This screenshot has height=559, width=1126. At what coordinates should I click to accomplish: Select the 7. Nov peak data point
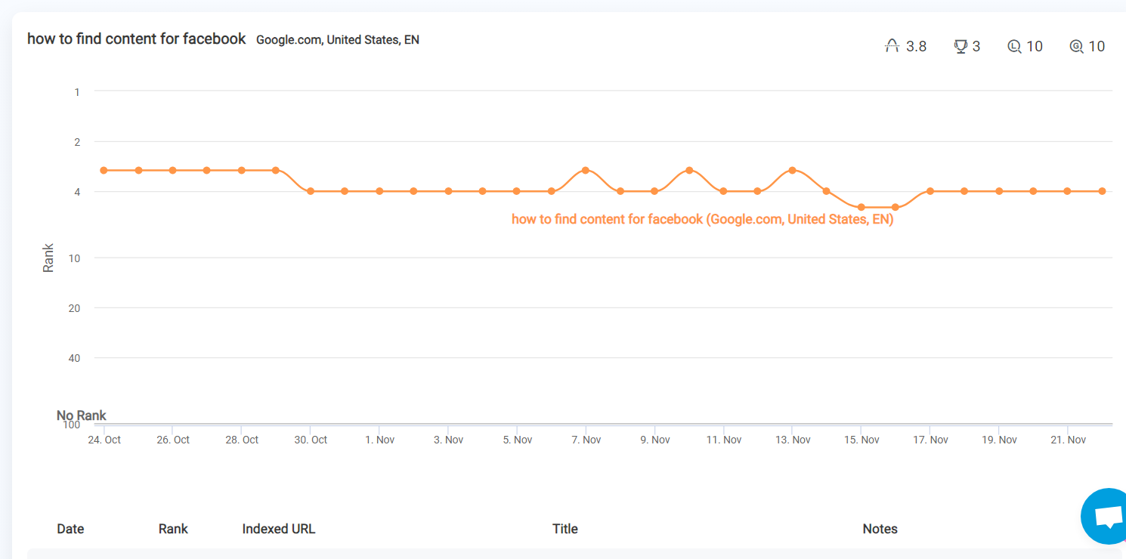[x=586, y=171]
